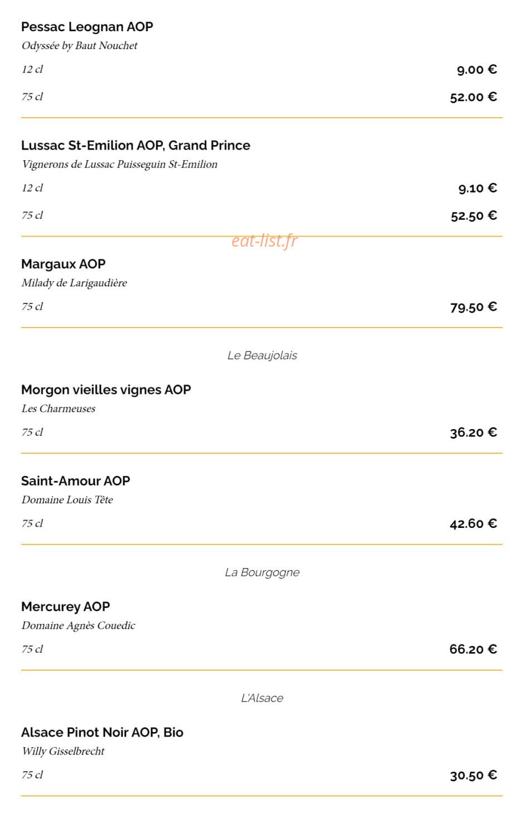
Task: Click the 79.50 € Margaux price
Action: pyautogui.click(x=473, y=307)
